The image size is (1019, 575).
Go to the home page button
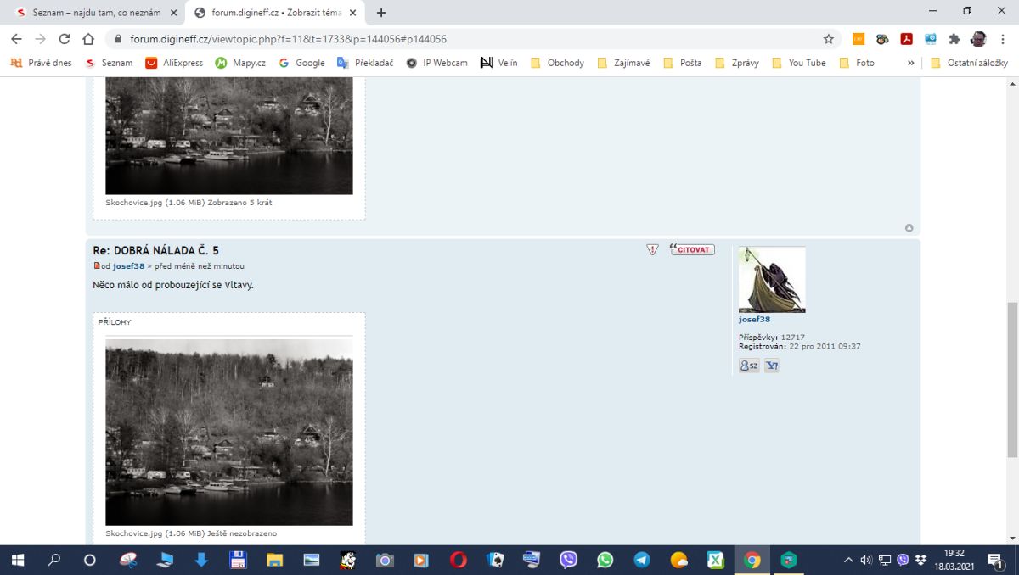tap(88, 39)
